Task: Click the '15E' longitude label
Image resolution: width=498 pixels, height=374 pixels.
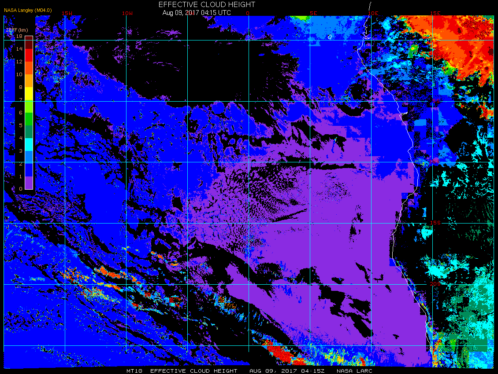Action: [435, 13]
